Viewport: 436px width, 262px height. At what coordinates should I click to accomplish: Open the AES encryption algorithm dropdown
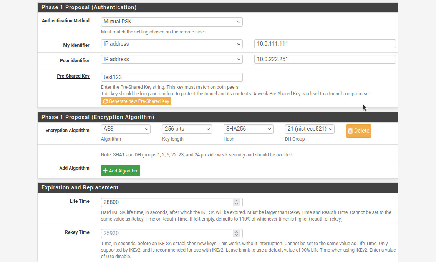(x=126, y=129)
